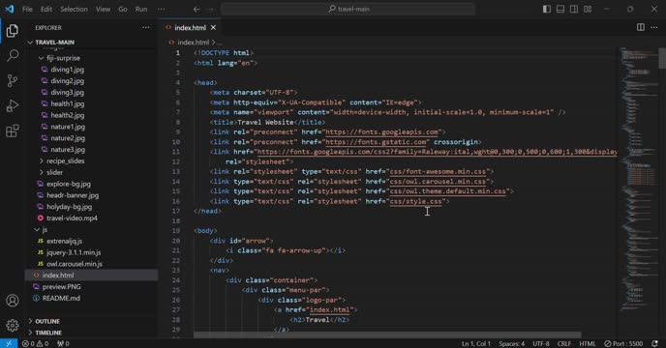Screen dimensions: 666x348
Task: Toggle the Secondary Side Bar layout button
Action: (574, 9)
